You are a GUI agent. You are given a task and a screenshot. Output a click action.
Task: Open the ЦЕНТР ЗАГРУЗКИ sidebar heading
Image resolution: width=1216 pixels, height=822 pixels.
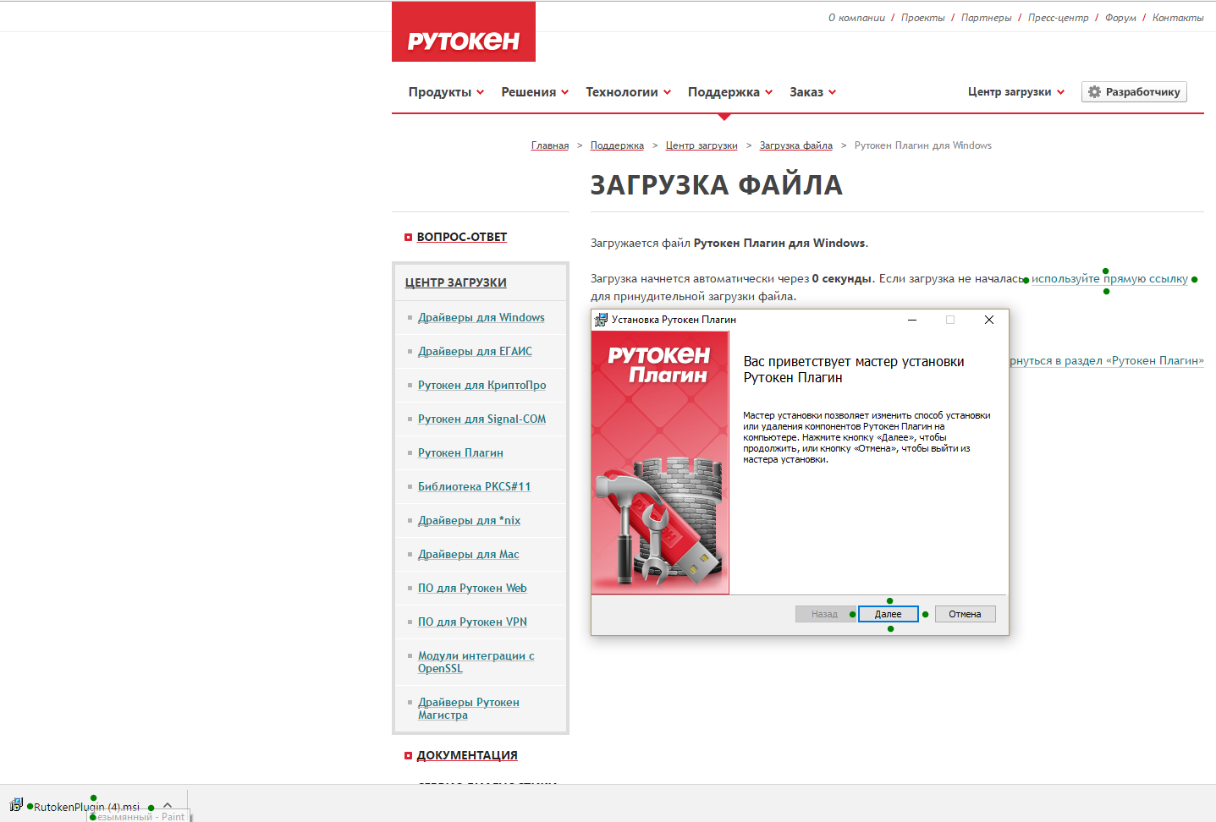(x=456, y=282)
